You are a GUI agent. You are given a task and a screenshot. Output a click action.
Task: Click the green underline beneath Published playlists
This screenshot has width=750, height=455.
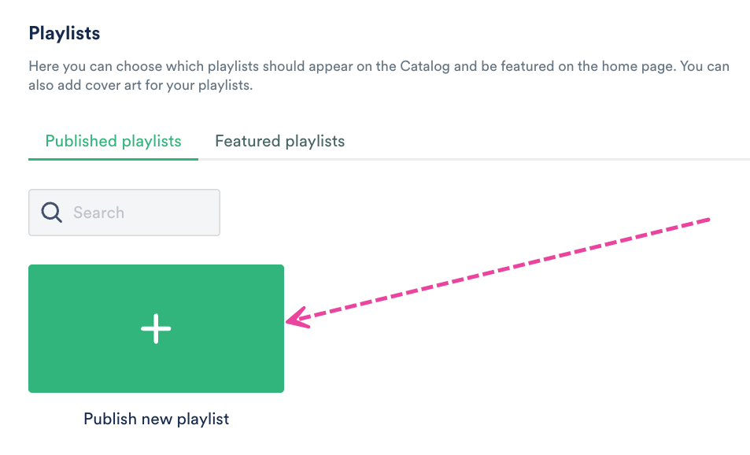113,159
